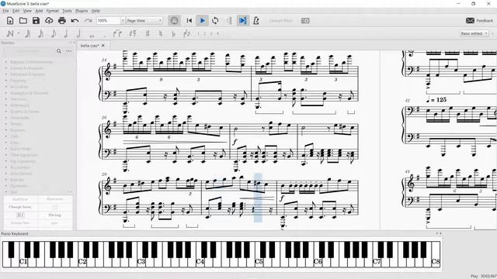Select the quarter note duration

(66, 33)
